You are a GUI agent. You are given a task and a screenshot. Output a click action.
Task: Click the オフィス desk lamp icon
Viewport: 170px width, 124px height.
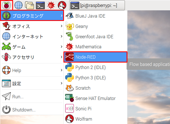(6, 26)
